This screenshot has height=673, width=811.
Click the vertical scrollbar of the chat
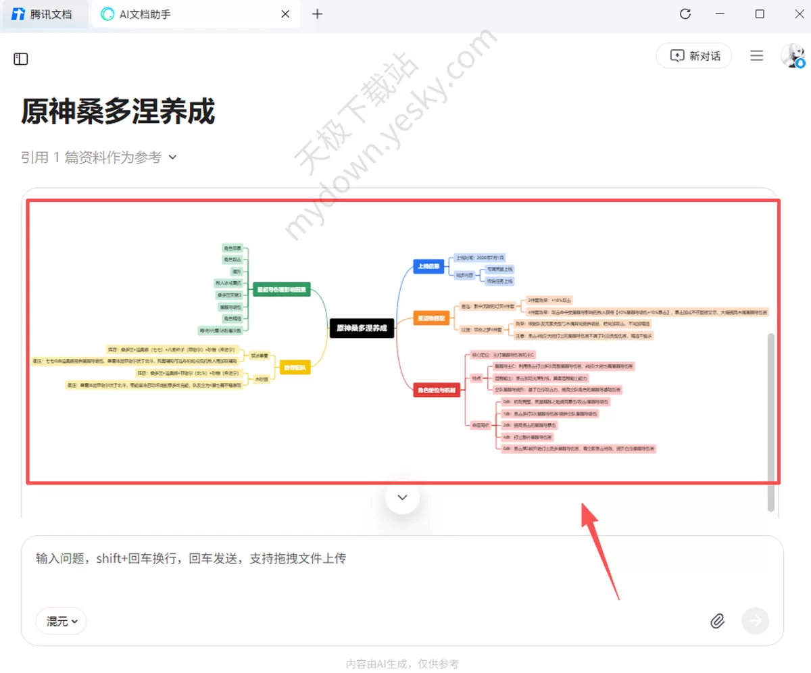pyautogui.click(x=771, y=422)
